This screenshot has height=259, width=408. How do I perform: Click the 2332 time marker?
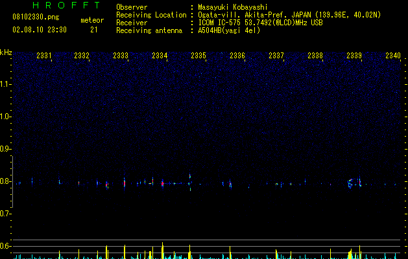tap(82, 55)
